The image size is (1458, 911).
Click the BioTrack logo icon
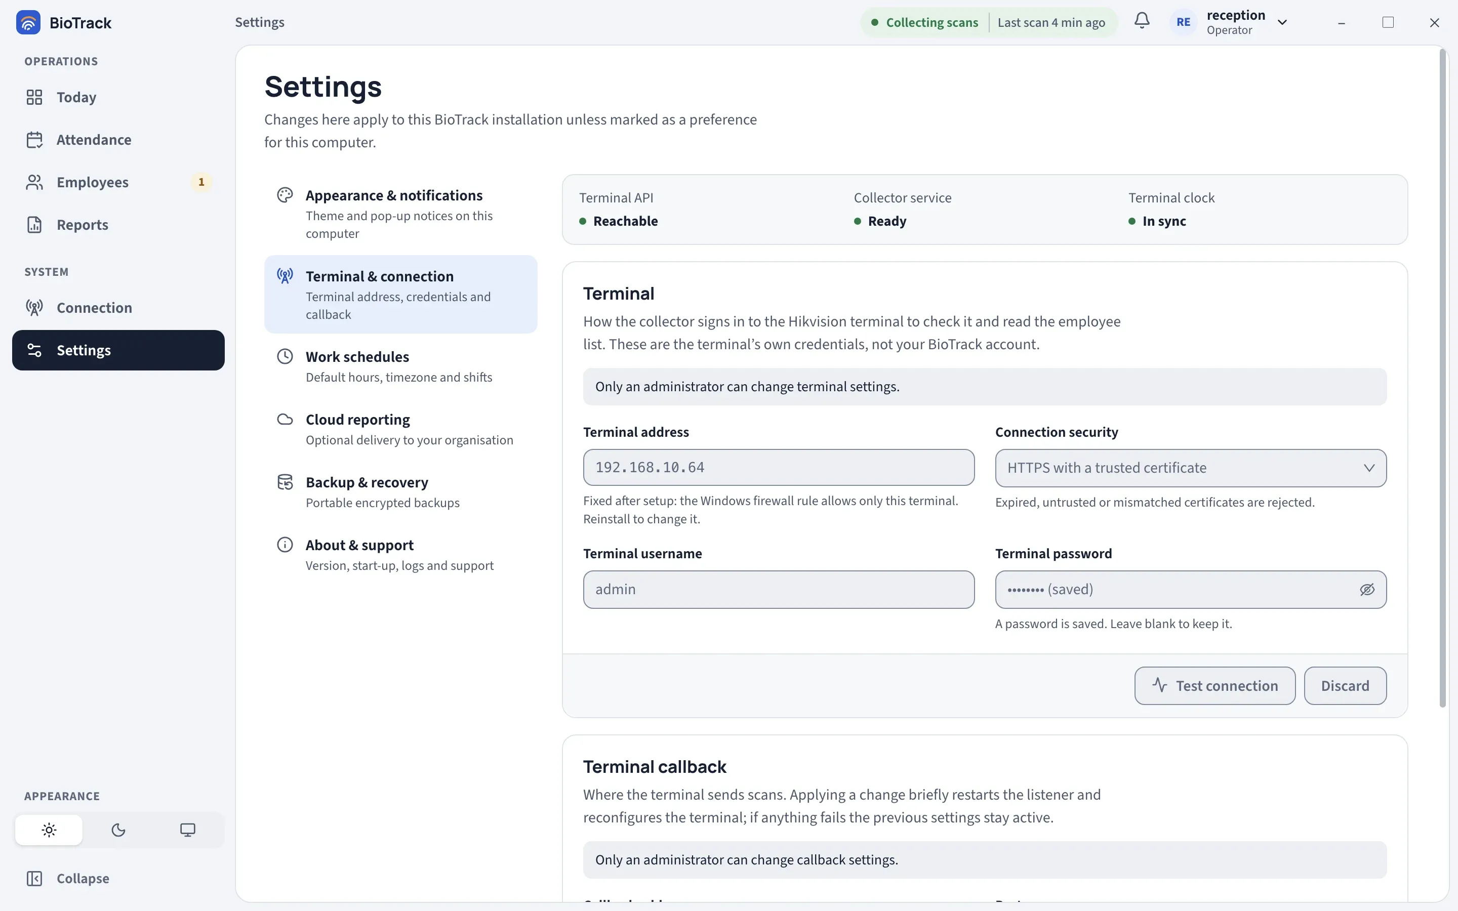pos(28,22)
